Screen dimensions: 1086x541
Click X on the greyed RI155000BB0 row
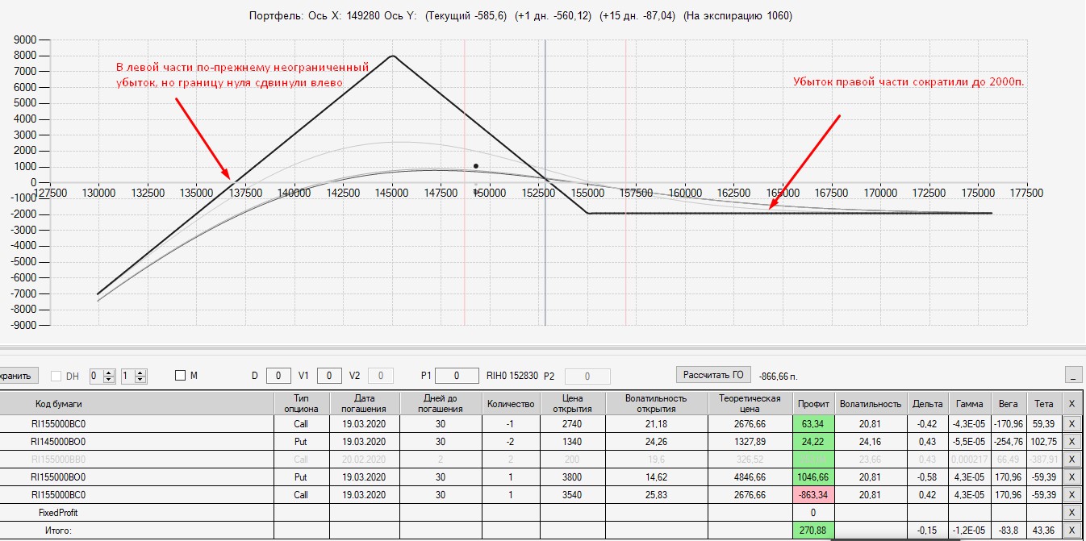1071,460
